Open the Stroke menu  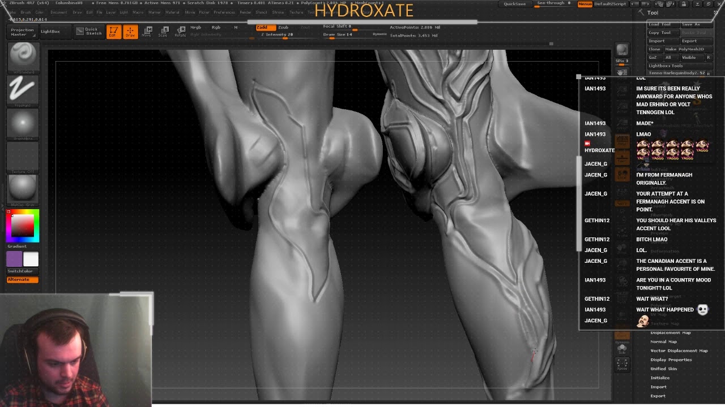pos(278,12)
